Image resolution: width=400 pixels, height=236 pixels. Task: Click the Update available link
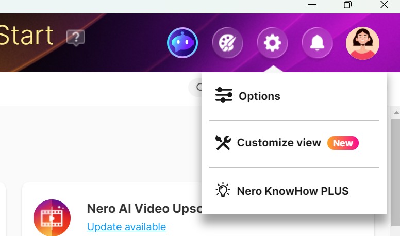click(x=126, y=227)
